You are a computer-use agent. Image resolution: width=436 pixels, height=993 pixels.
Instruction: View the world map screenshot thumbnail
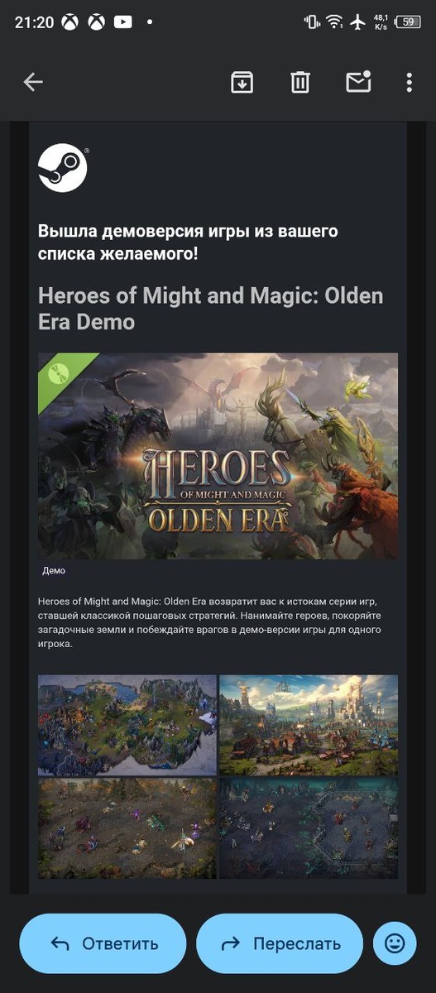pos(127,725)
